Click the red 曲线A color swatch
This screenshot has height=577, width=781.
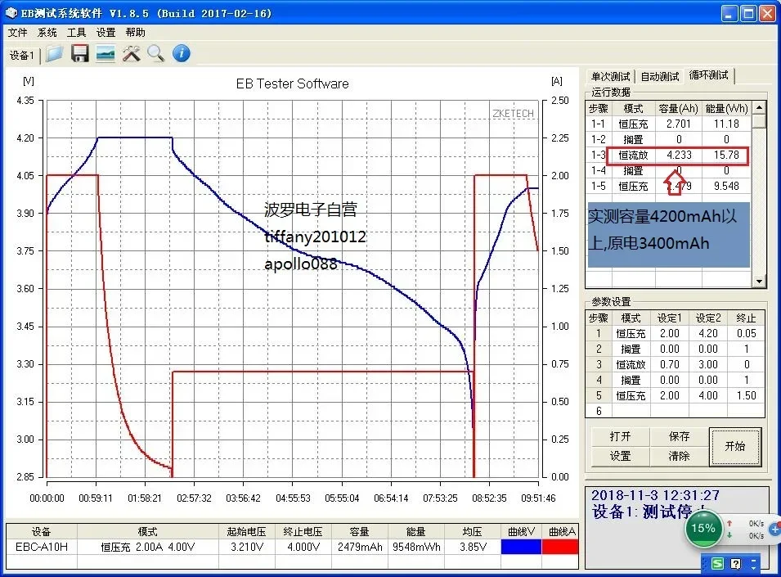(x=560, y=547)
